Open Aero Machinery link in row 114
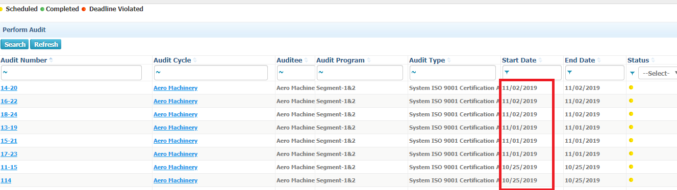677x190 pixels. [175, 180]
